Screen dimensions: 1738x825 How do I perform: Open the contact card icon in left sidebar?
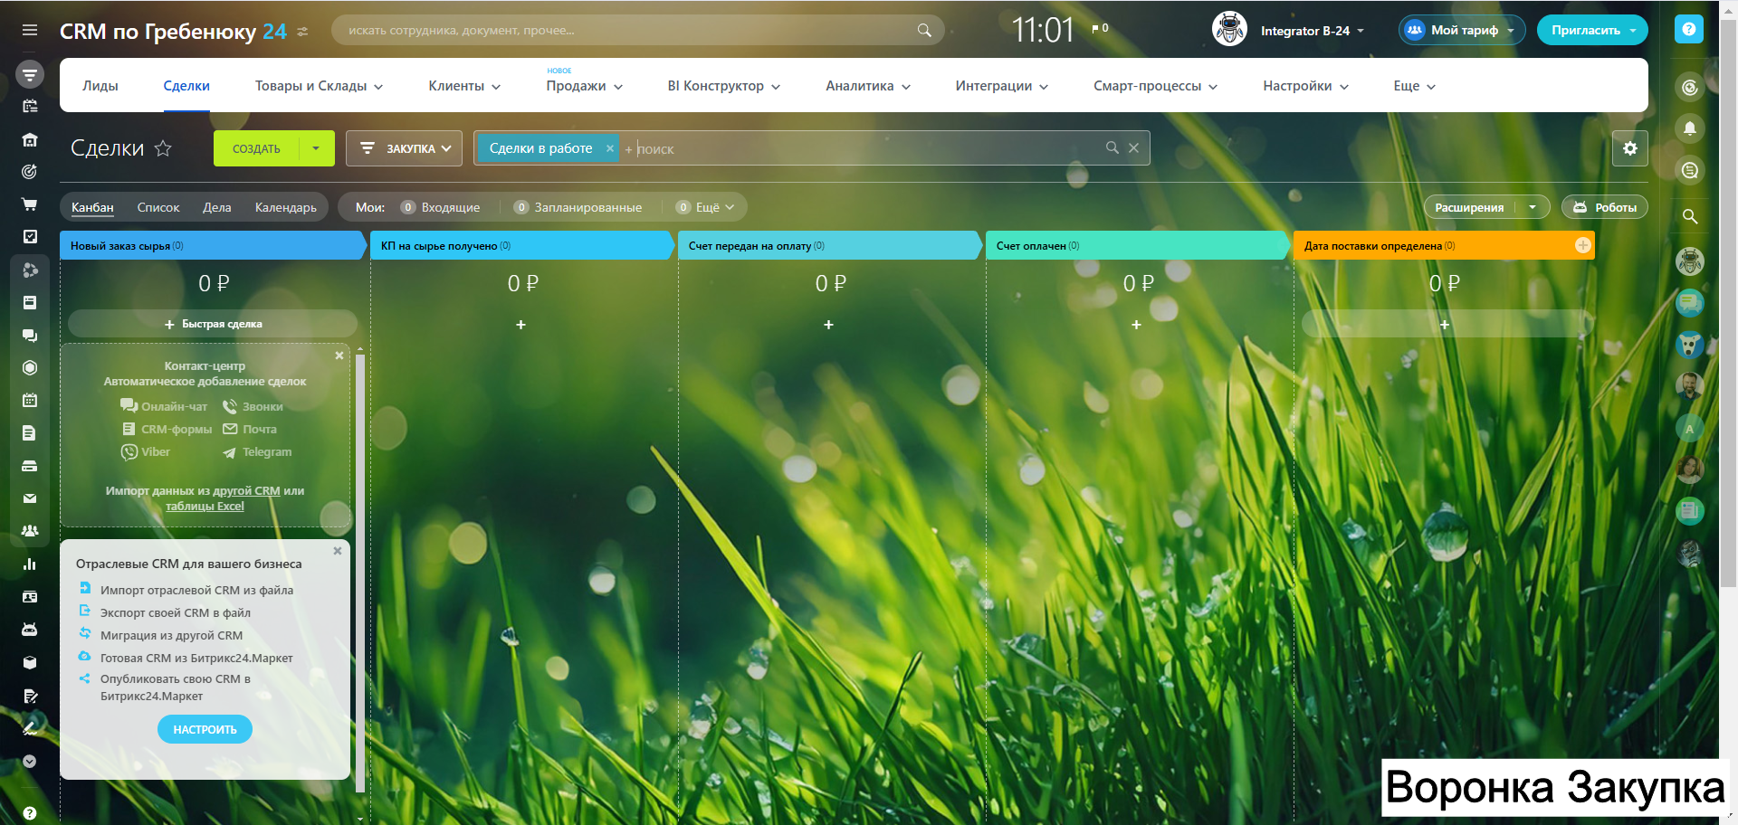tap(30, 597)
